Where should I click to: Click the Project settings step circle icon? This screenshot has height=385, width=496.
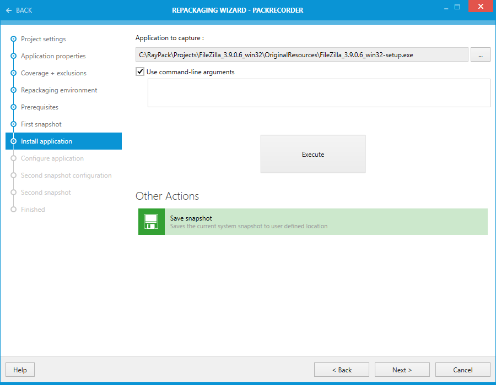point(13,39)
